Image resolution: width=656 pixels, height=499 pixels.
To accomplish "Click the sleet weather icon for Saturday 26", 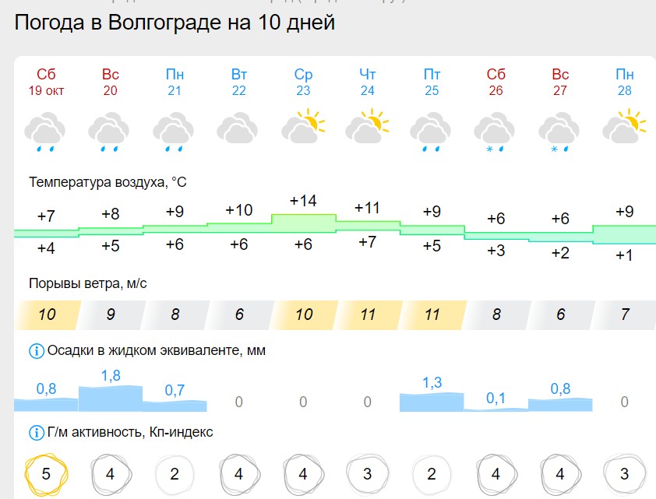I will point(496,130).
